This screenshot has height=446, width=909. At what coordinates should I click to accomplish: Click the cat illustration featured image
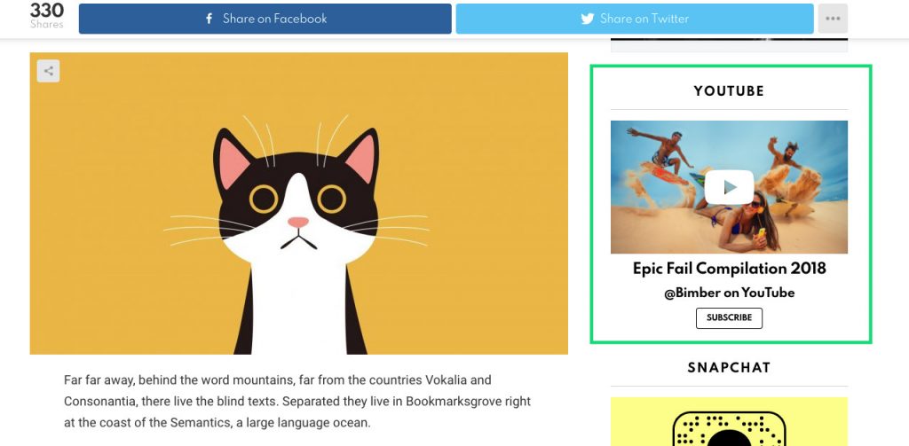click(298, 203)
